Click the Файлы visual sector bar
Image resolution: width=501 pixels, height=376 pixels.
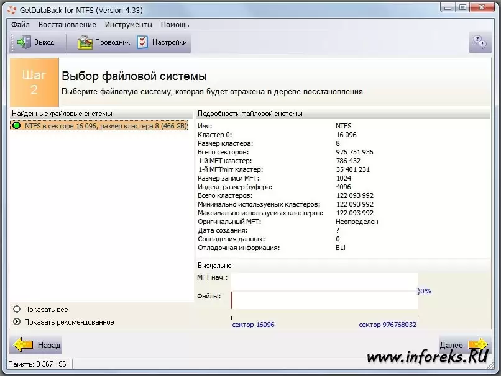click(324, 300)
